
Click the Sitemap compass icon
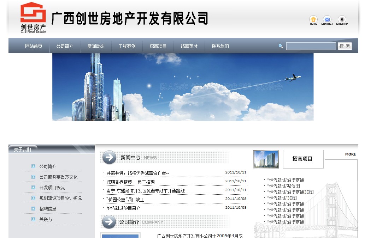[x=342, y=19]
